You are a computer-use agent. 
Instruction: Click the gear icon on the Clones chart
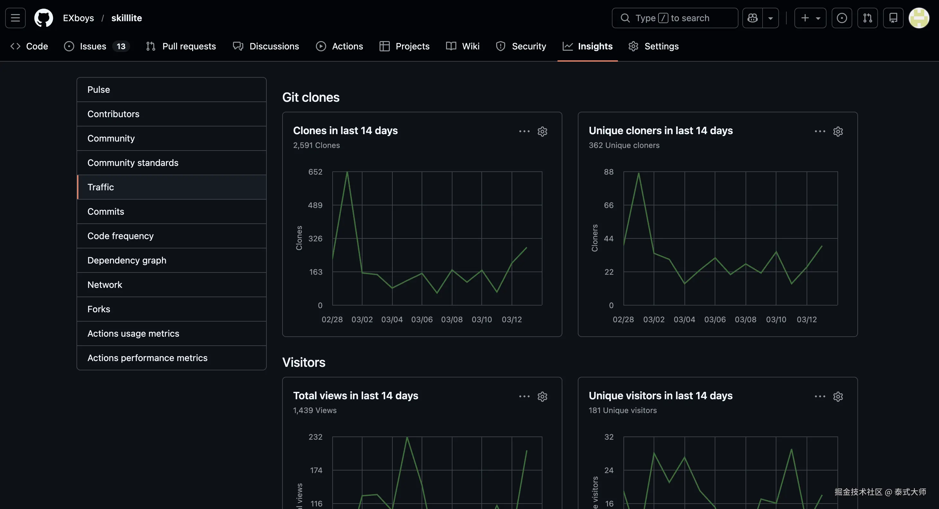(542, 132)
